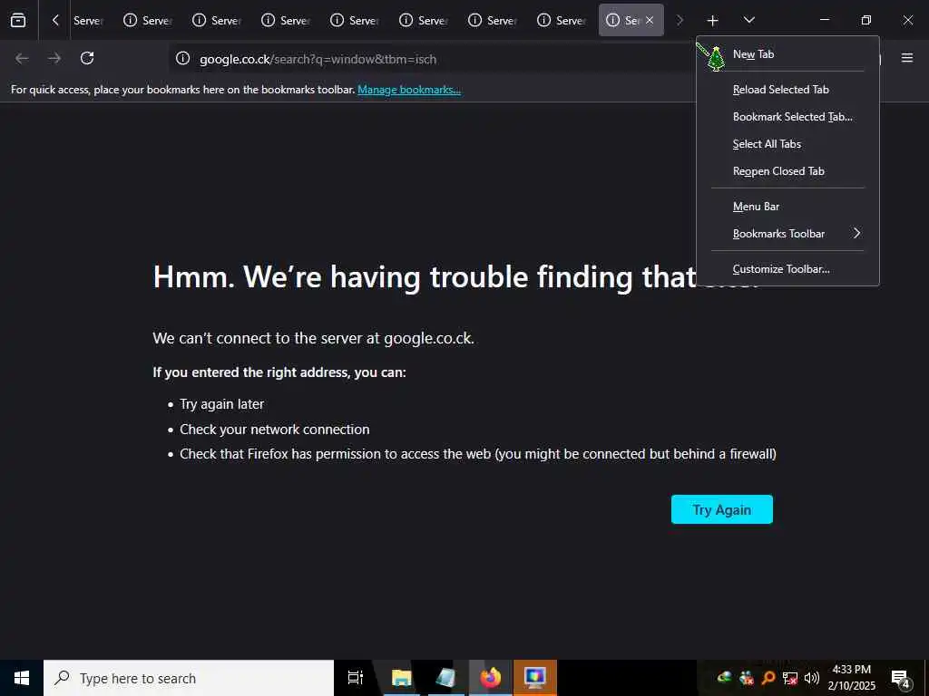
Task: Select Reload Selected Tab
Action: pos(788,90)
